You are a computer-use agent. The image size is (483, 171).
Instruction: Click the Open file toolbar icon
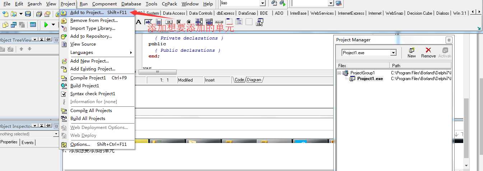click(14, 14)
